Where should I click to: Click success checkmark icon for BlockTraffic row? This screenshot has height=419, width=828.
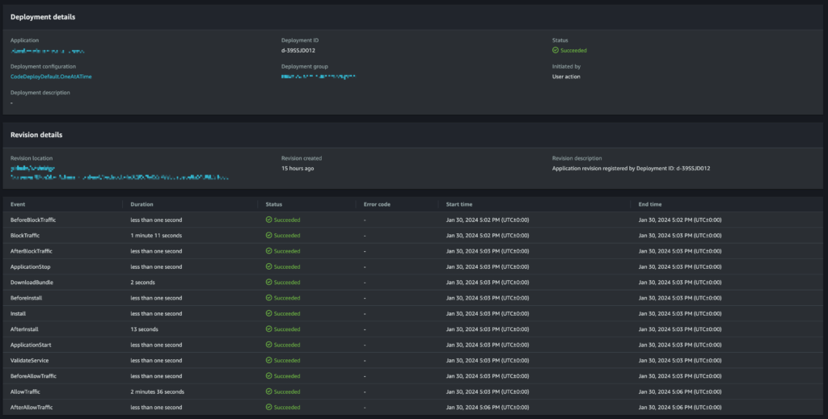[269, 236]
